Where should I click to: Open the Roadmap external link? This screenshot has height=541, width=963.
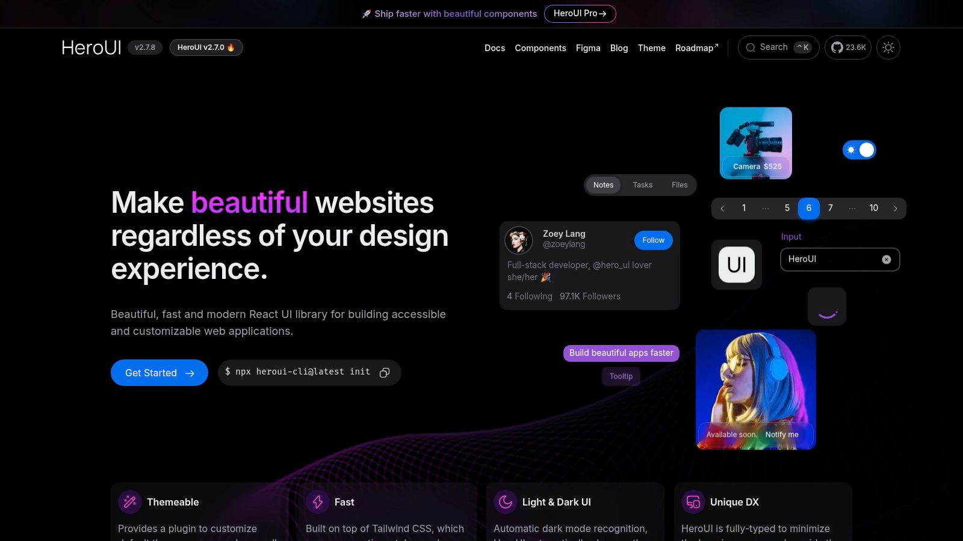[696, 48]
